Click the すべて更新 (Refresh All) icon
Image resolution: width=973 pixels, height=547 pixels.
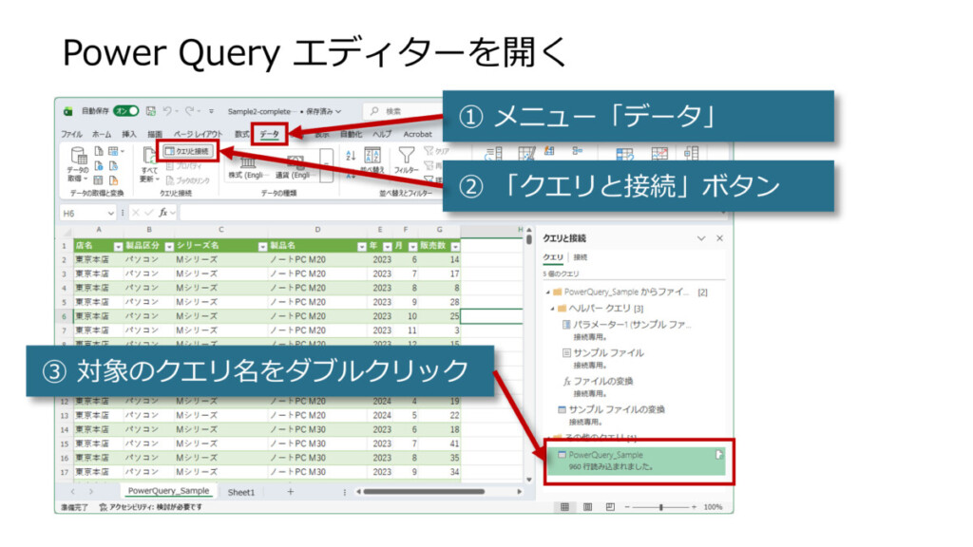pos(149,158)
